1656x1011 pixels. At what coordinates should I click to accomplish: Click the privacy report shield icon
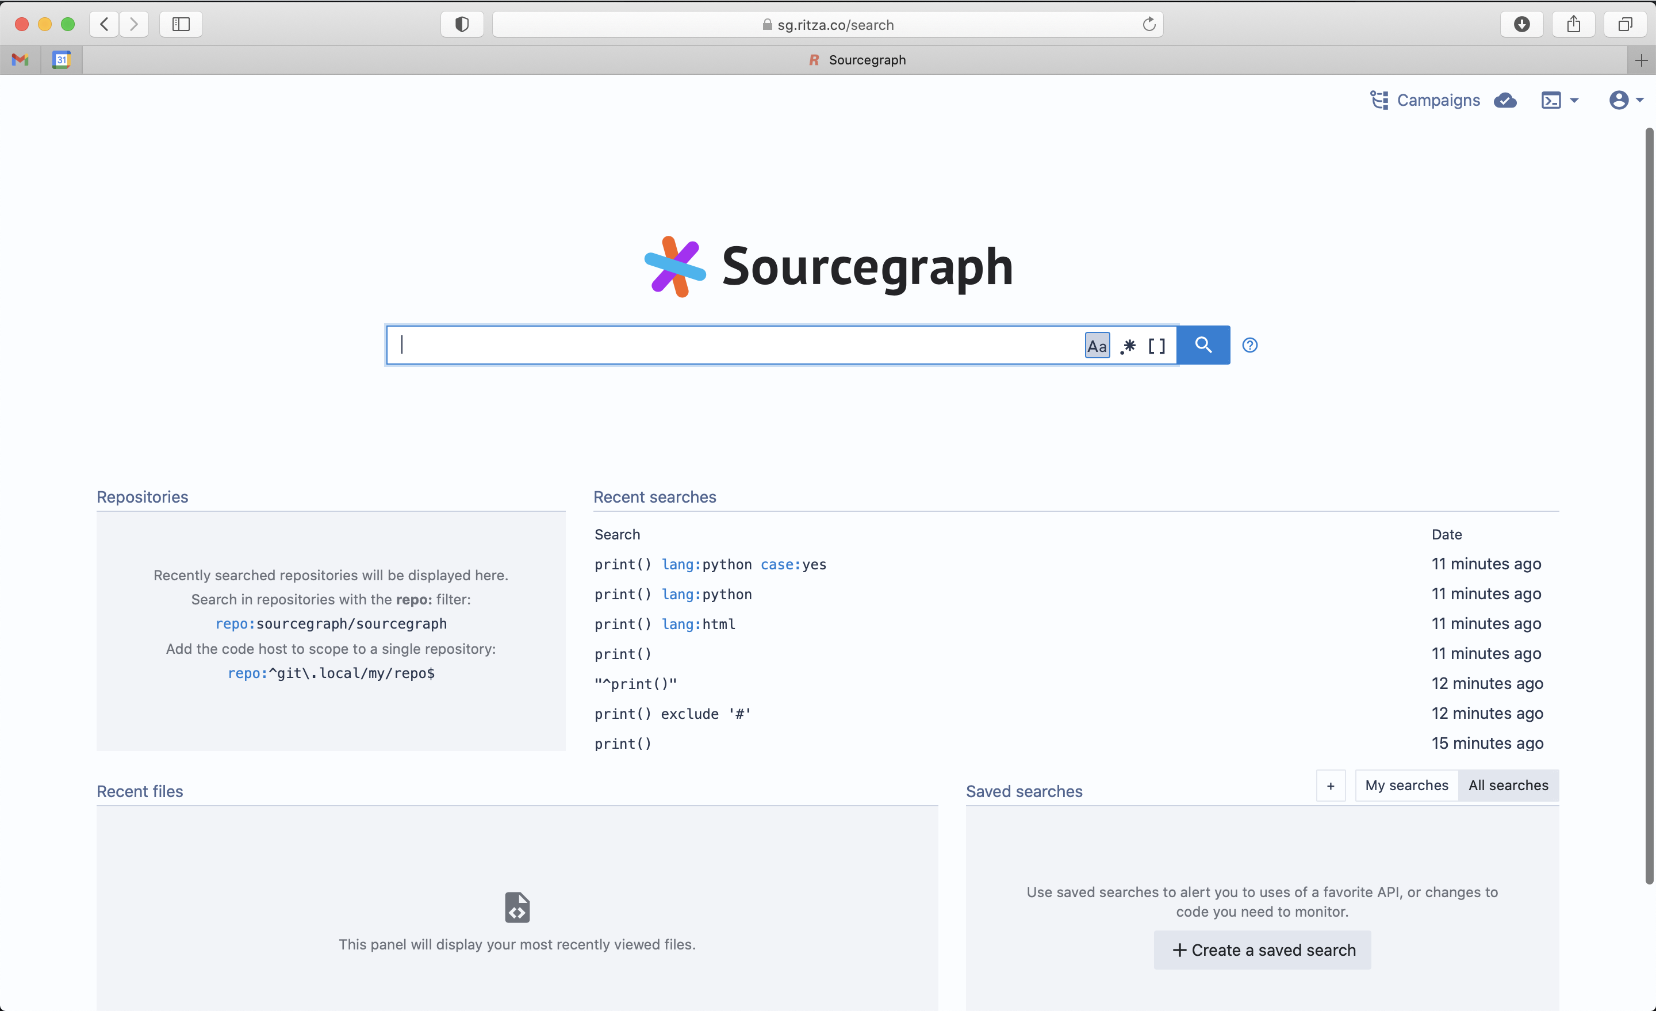pos(462,24)
